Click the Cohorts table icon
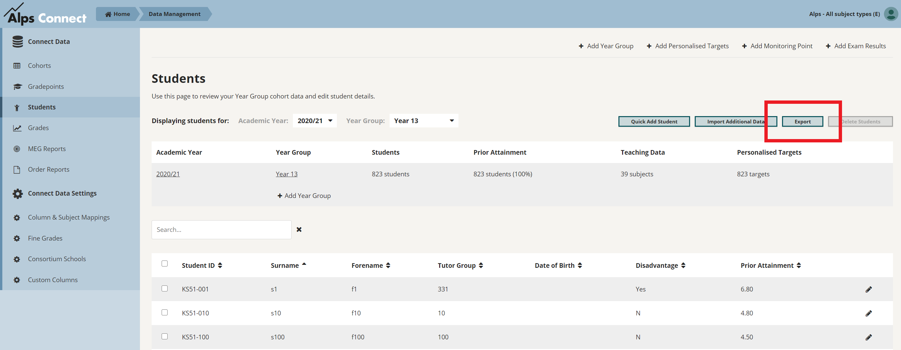The width and height of the screenshot is (901, 350). (17, 66)
